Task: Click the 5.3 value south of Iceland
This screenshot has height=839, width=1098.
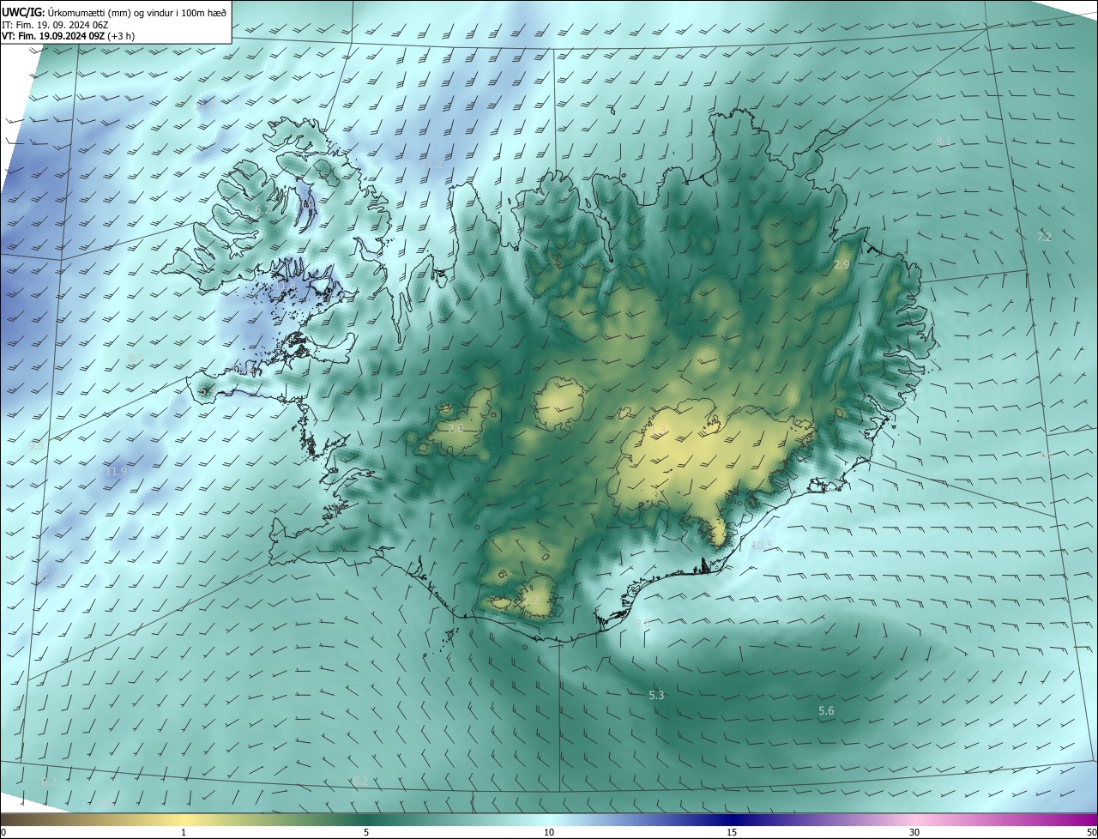Action: 656,696
